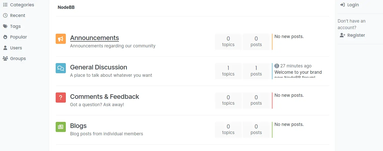Viewport: 383px width, 151px height.
Task: Click the poster avatar beside 27 minutes ago
Action: click(x=277, y=66)
